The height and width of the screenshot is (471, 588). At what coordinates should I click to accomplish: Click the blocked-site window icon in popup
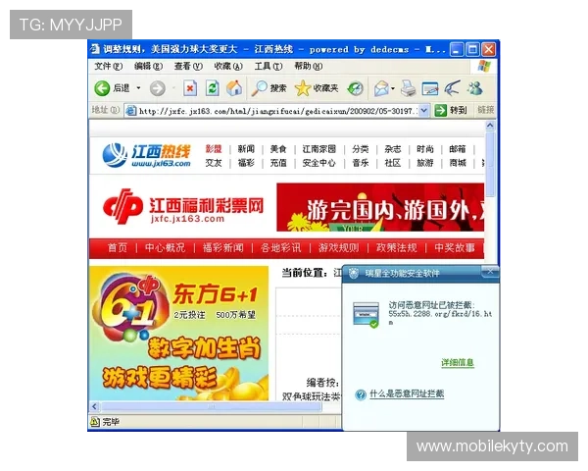click(x=366, y=315)
